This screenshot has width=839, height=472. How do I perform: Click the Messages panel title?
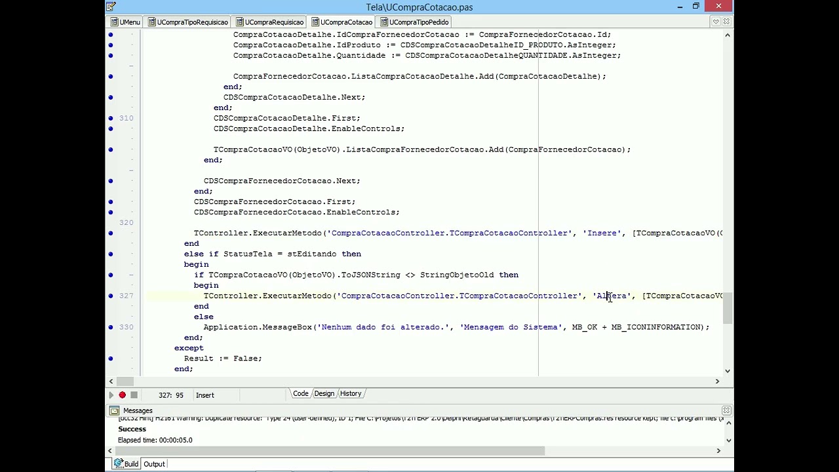[x=138, y=411]
